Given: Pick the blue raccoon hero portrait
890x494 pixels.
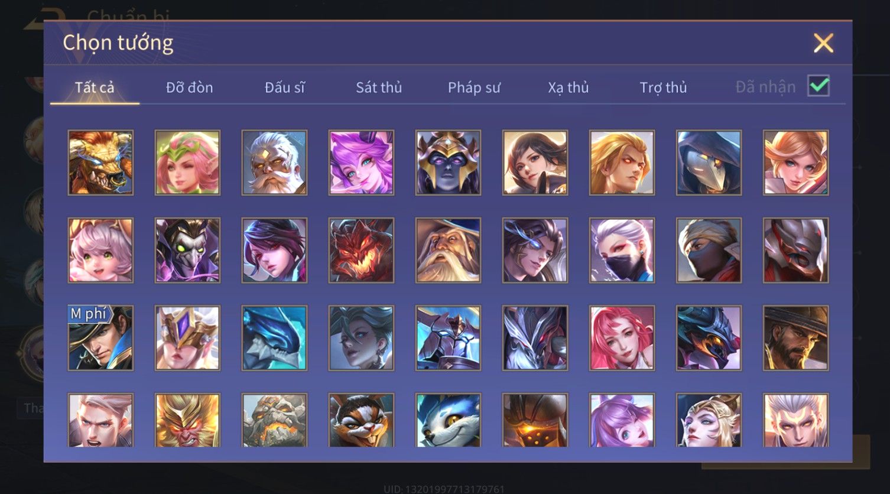Looking at the screenshot, I should pyautogui.click(x=448, y=420).
